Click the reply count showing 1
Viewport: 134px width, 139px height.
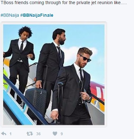pos(10,134)
